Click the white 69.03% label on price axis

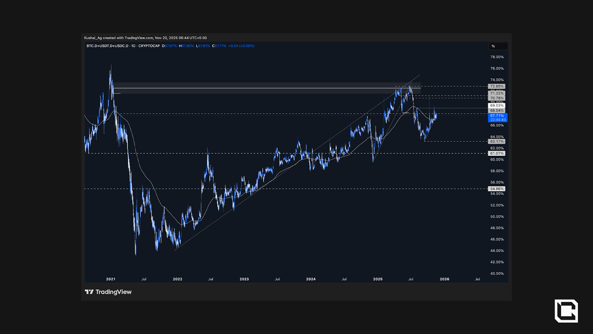pyautogui.click(x=497, y=106)
